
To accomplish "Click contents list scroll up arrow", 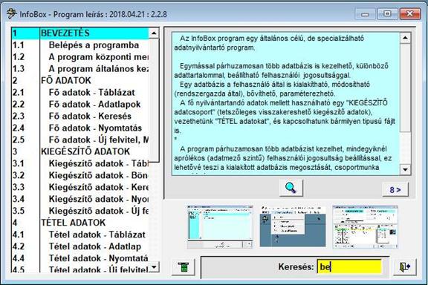I will coord(154,33).
